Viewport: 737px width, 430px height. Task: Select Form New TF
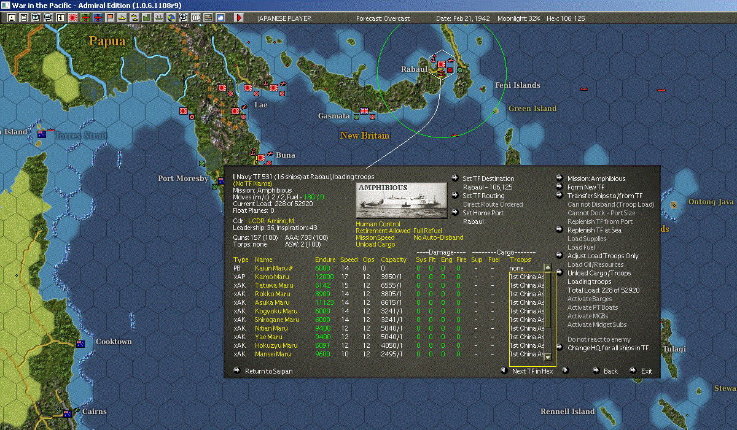tap(586, 188)
